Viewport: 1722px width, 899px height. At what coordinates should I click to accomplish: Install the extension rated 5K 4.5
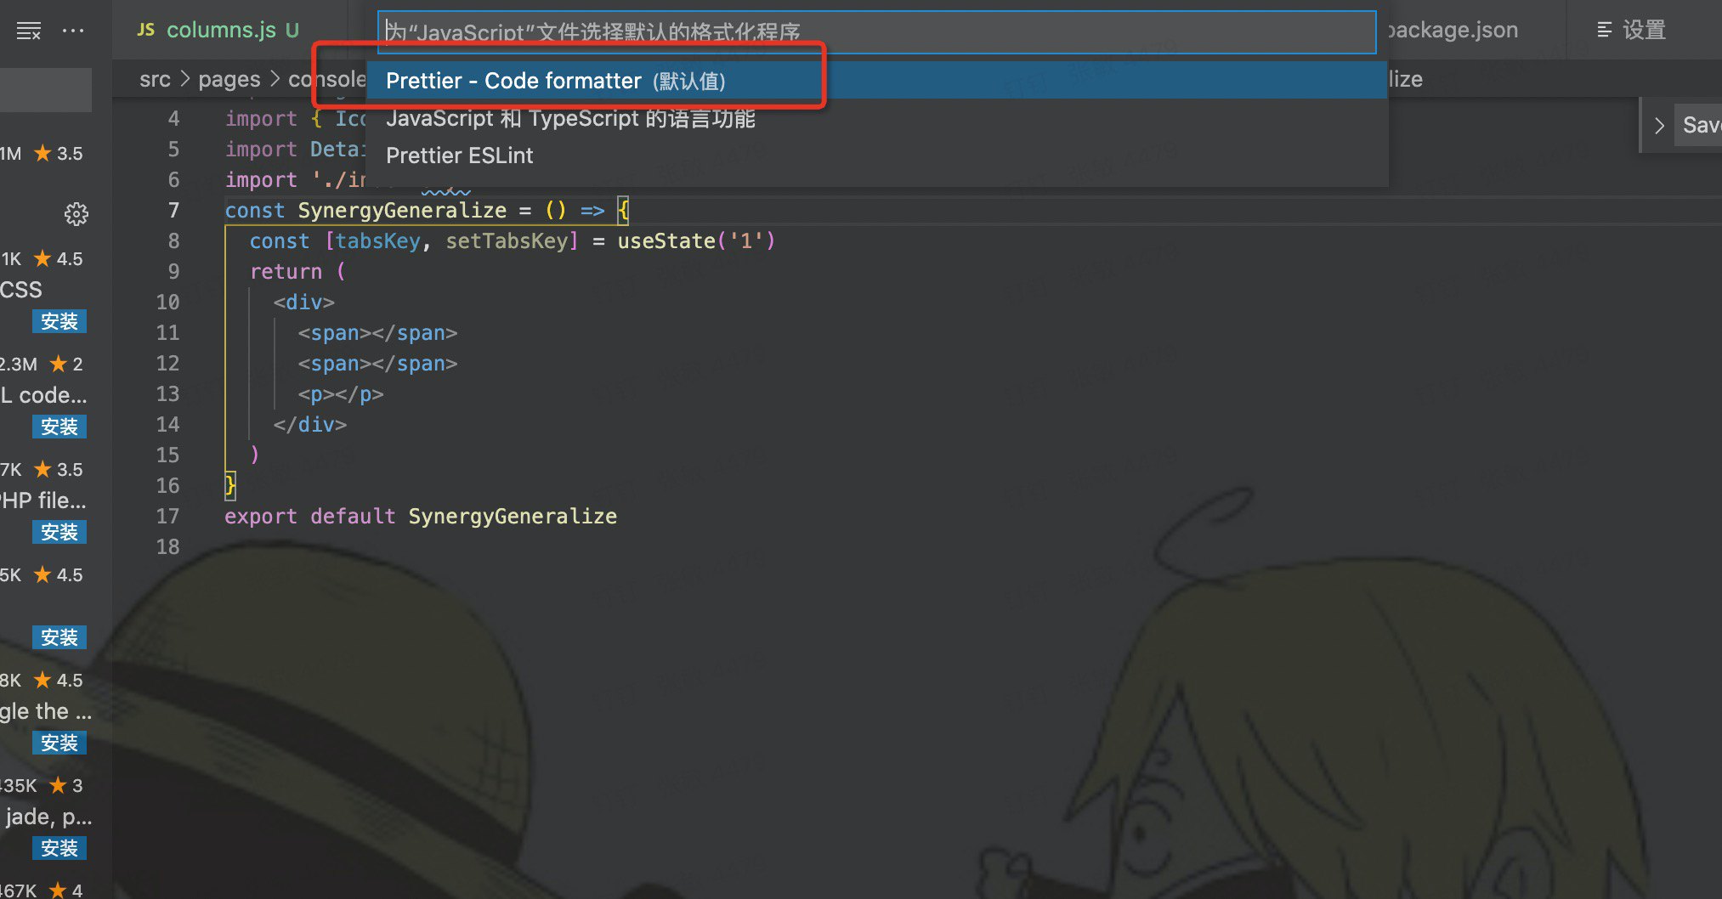(x=59, y=637)
